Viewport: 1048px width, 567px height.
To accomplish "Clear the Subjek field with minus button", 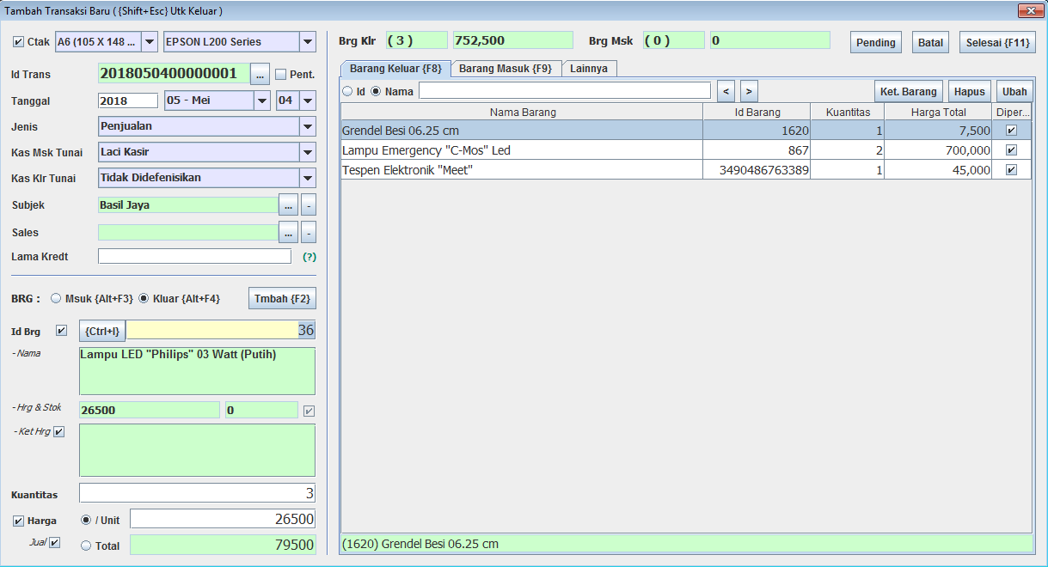I will 308,205.
